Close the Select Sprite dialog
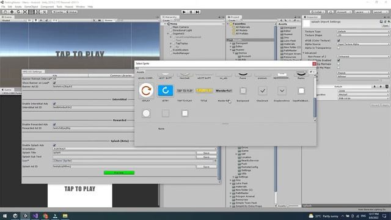 click(314, 64)
